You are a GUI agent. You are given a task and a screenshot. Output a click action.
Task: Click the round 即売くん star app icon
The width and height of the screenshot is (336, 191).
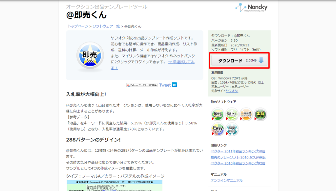(90, 56)
